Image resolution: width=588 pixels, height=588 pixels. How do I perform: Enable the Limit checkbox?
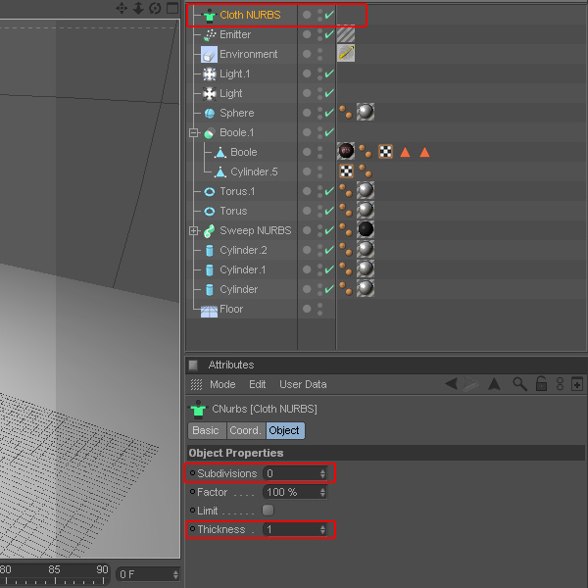[x=268, y=510]
